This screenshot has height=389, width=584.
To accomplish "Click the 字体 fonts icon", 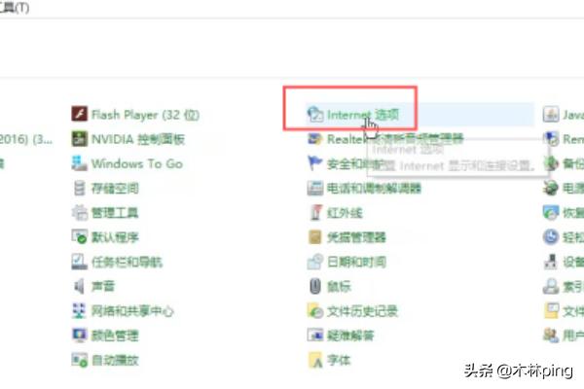I will pos(315,360).
